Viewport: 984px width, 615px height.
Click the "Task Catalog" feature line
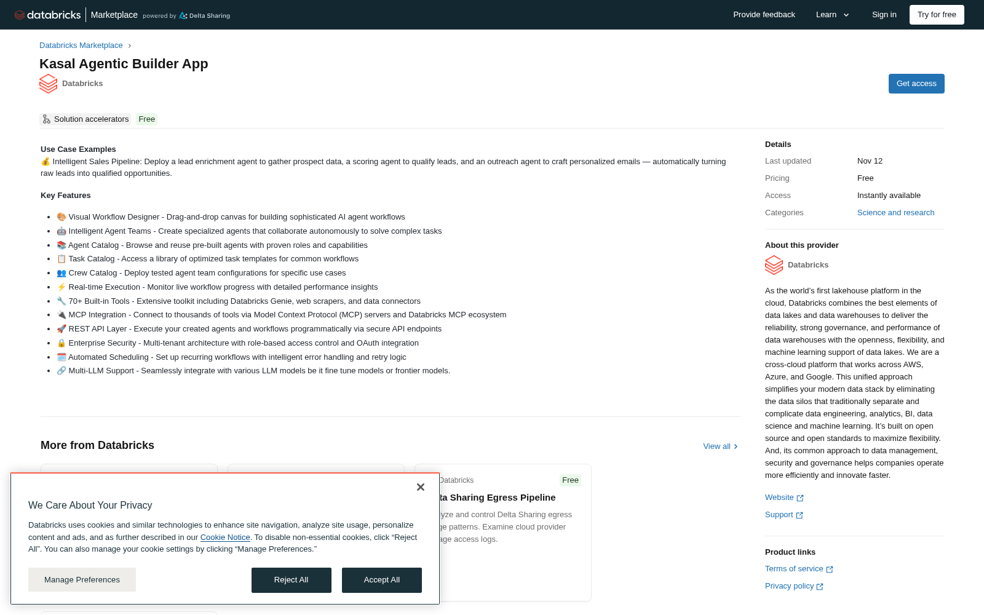point(207,259)
